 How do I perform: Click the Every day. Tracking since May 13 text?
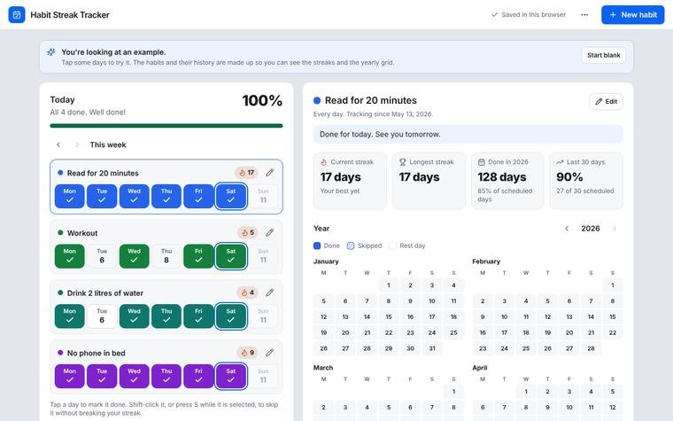(373, 114)
